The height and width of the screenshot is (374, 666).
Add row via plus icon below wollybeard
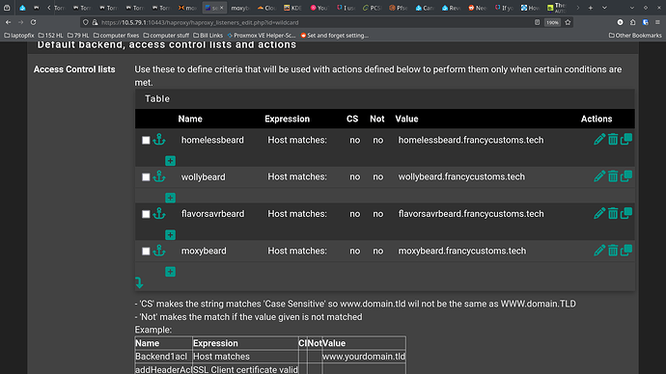pos(170,198)
